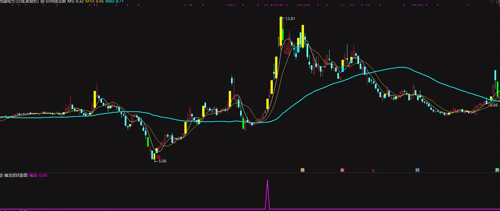
Task: Click the magenta spike in the sub-chart
Action: click(267, 194)
